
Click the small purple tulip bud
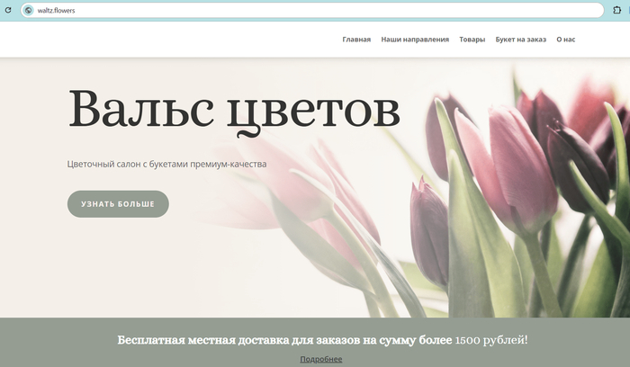(429, 229)
